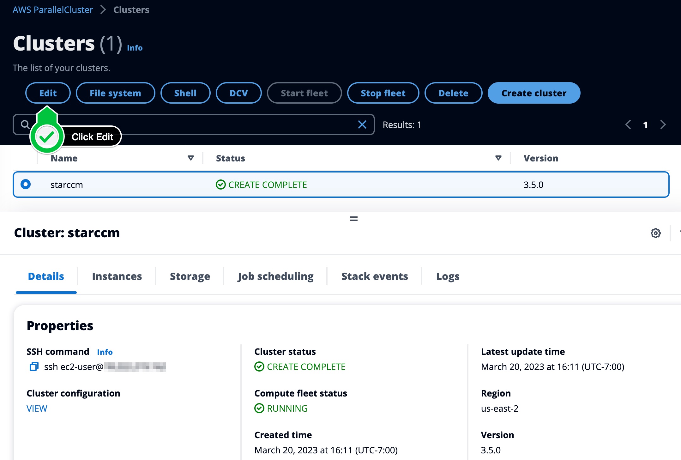
Task: Click the 3.5.0 version cell in table
Action: coord(533,185)
